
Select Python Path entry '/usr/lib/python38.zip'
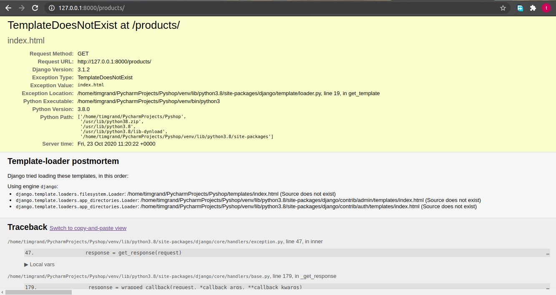click(112, 122)
